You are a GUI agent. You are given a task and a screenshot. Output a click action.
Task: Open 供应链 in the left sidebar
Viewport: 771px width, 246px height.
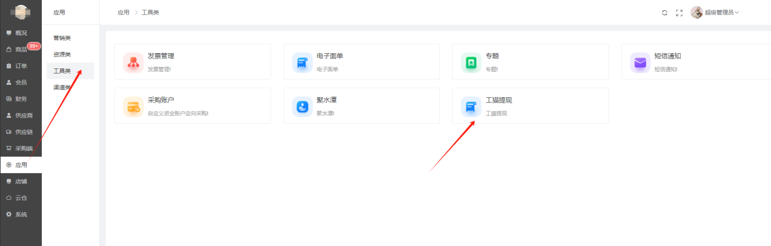point(21,132)
